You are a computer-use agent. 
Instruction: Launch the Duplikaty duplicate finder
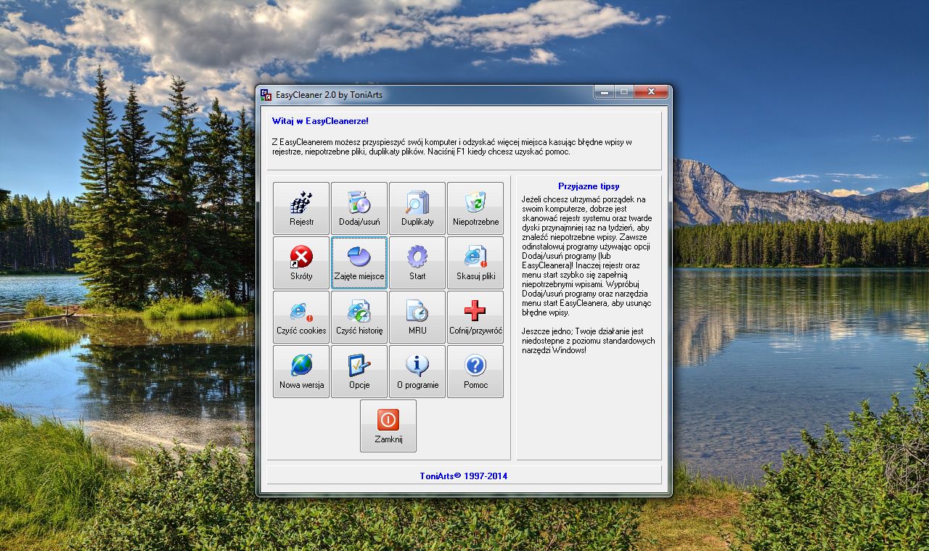click(x=417, y=208)
